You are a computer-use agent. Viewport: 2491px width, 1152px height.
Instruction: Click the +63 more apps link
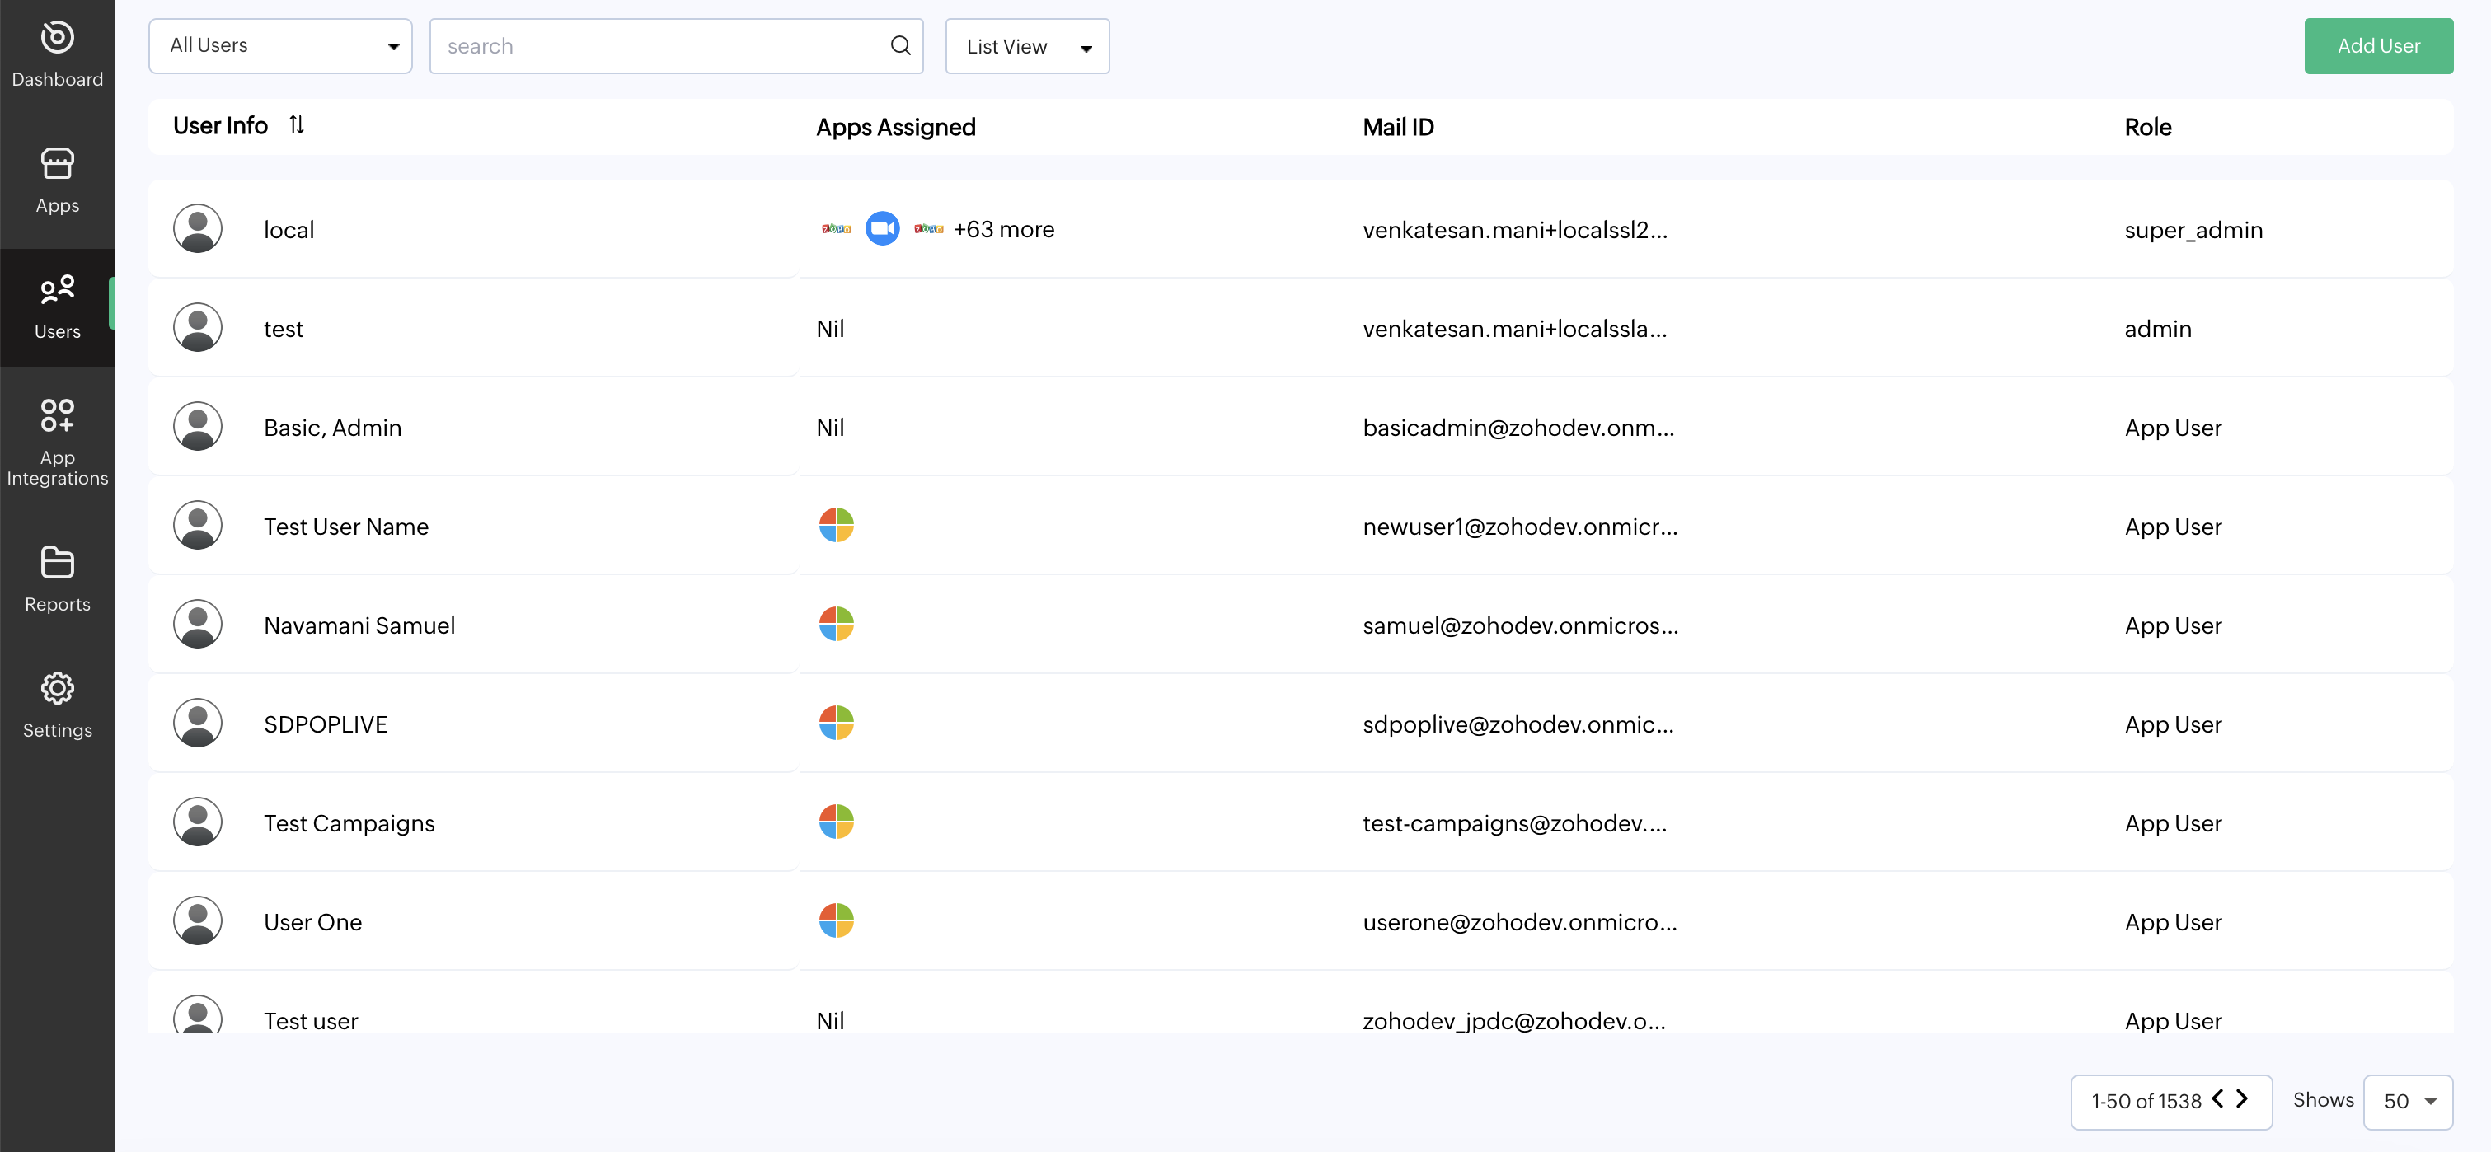click(x=1004, y=229)
